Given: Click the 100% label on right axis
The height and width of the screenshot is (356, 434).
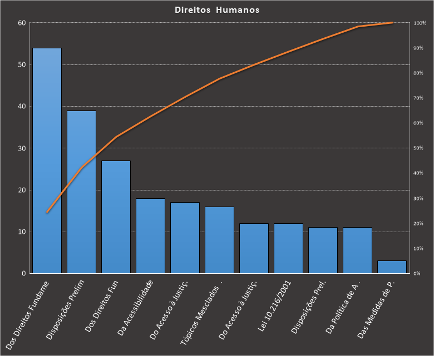Looking at the screenshot, I should coord(420,23).
